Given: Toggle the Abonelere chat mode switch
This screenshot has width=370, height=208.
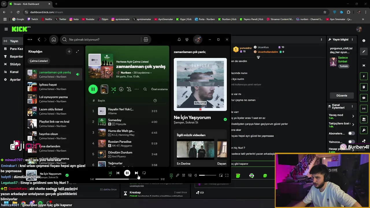Looking at the screenshot, I should (x=351, y=133).
